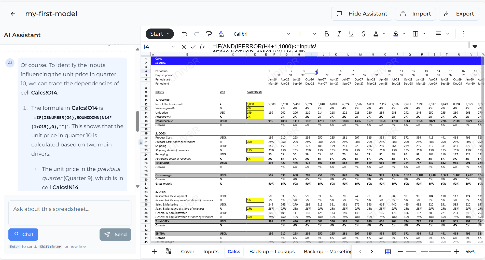
Task: Toggle italic text style
Action: pos(339,34)
